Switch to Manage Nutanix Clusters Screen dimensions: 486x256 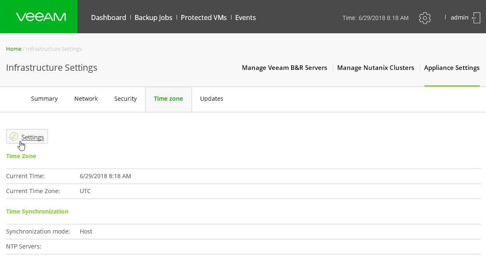click(x=375, y=68)
